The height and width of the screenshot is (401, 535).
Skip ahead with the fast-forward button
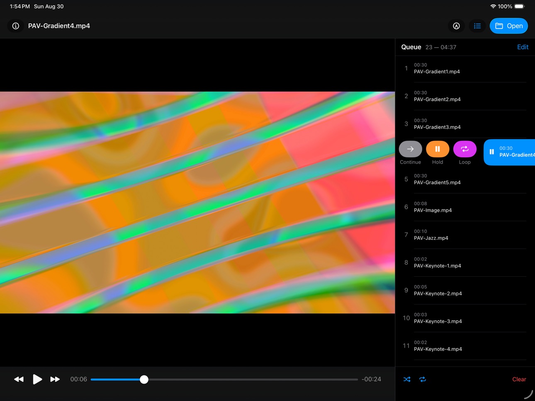coord(55,379)
